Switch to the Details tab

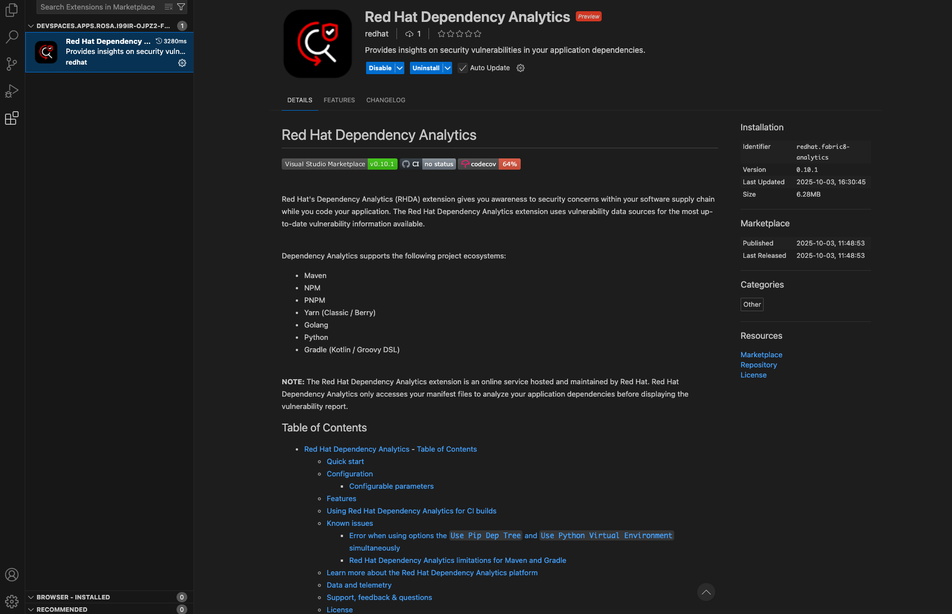click(x=300, y=100)
